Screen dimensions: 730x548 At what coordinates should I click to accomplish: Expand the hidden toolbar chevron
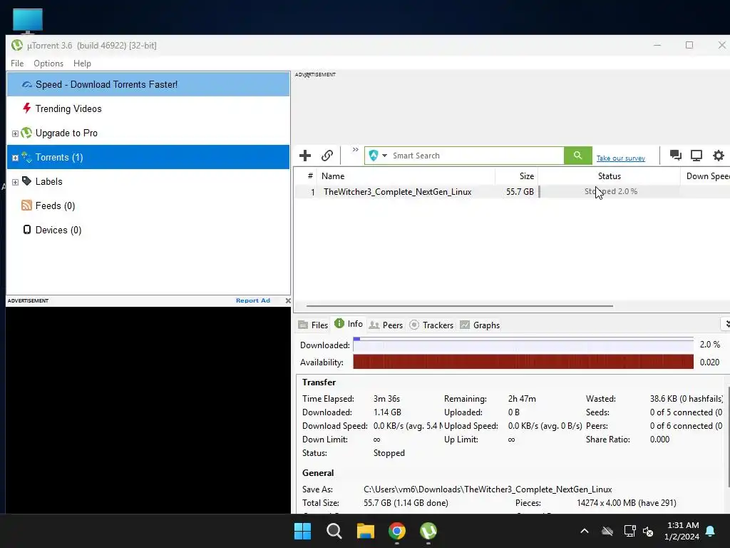(355, 150)
